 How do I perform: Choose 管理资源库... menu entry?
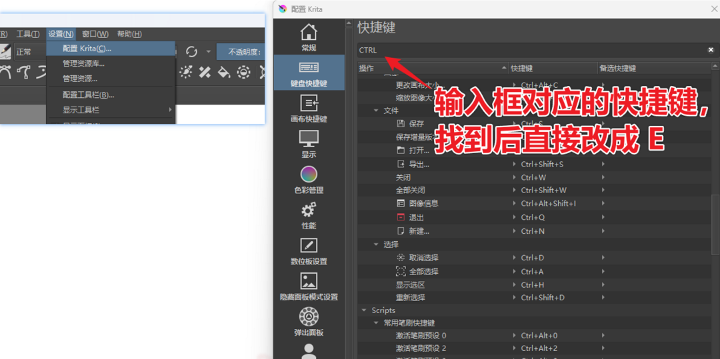111,64
